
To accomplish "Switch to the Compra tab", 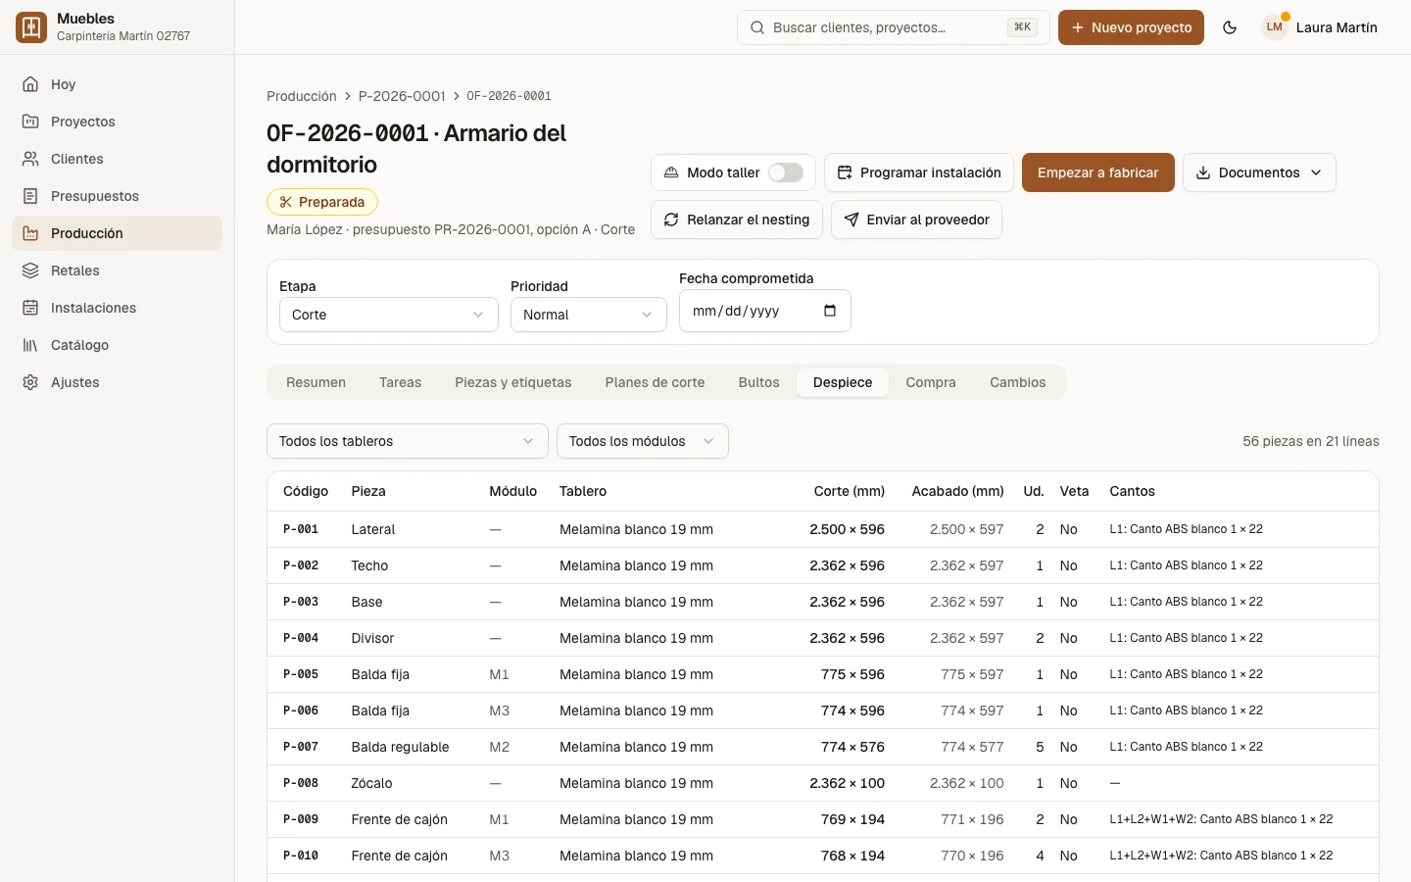I will 931,382.
